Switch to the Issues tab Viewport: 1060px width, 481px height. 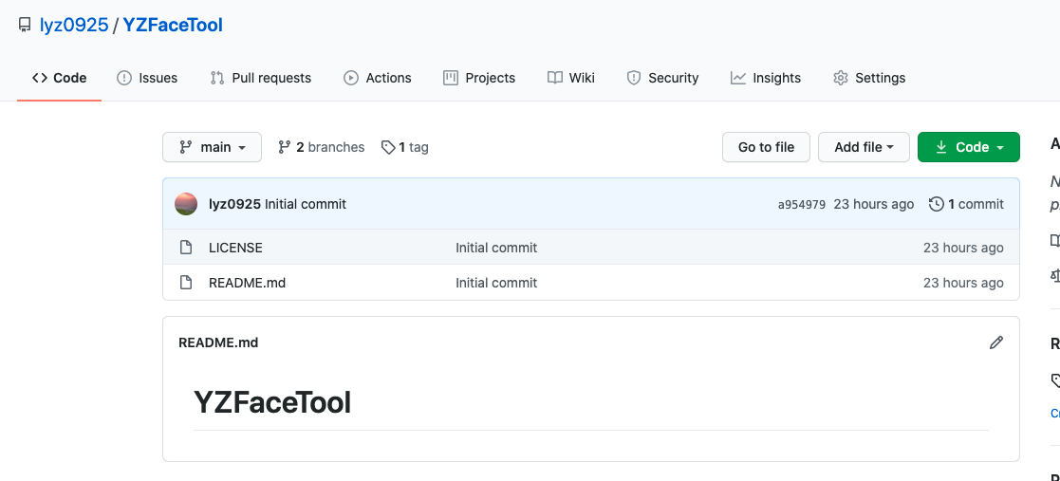(x=147, y=78)
